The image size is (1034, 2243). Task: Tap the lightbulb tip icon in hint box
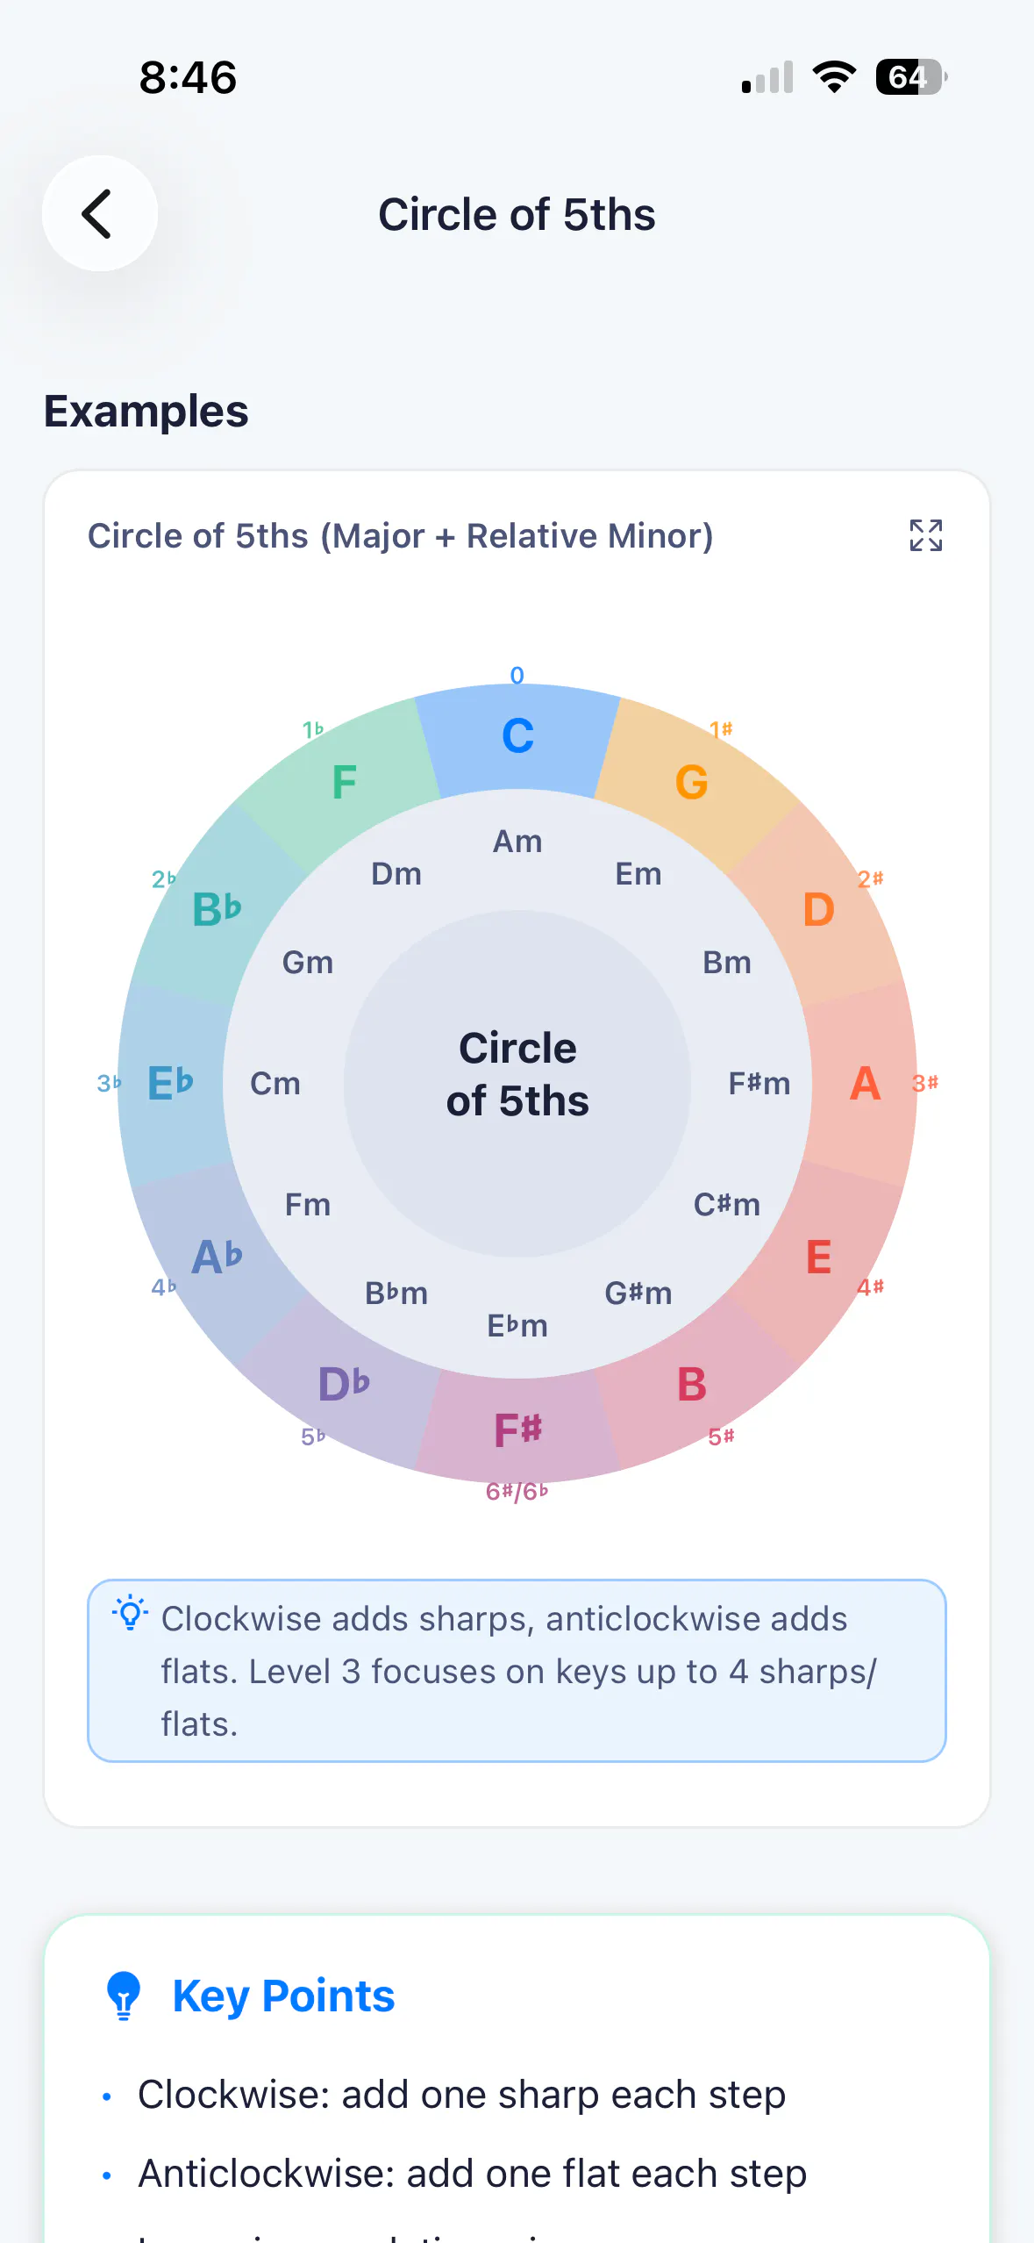pyautogui.click(x=130, y=1613)
